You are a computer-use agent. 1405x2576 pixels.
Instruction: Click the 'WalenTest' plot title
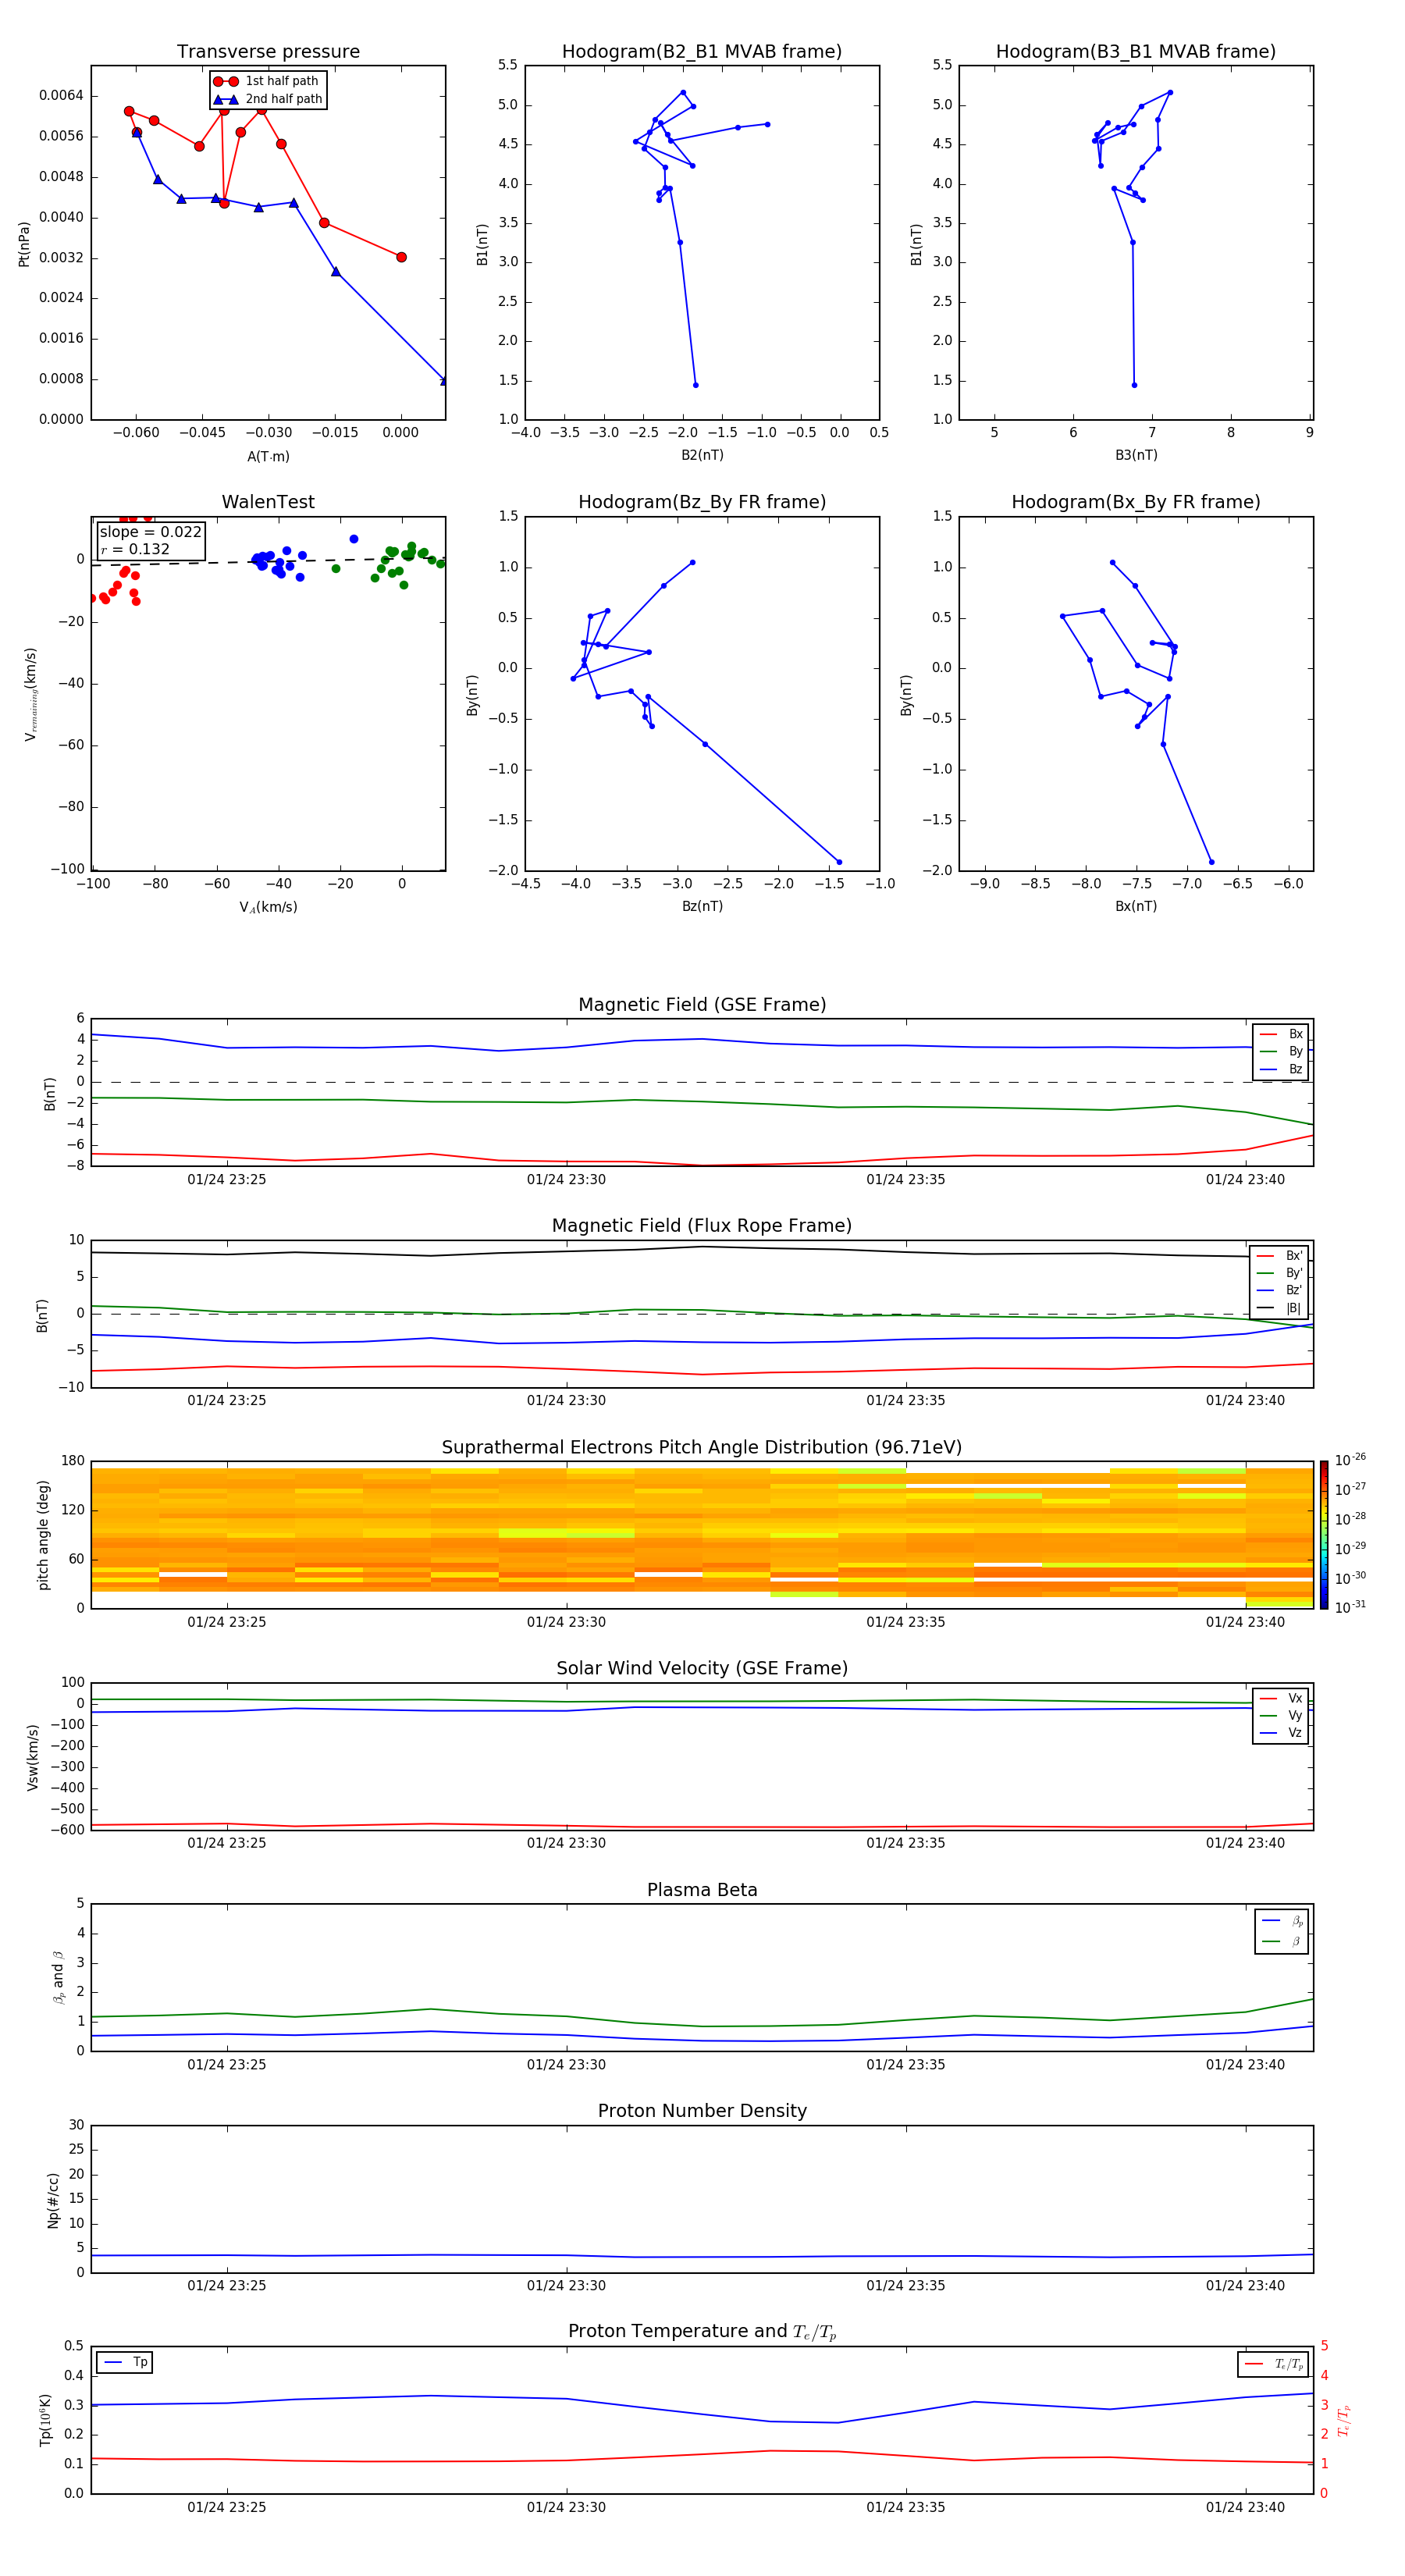[x=268, y=502]
